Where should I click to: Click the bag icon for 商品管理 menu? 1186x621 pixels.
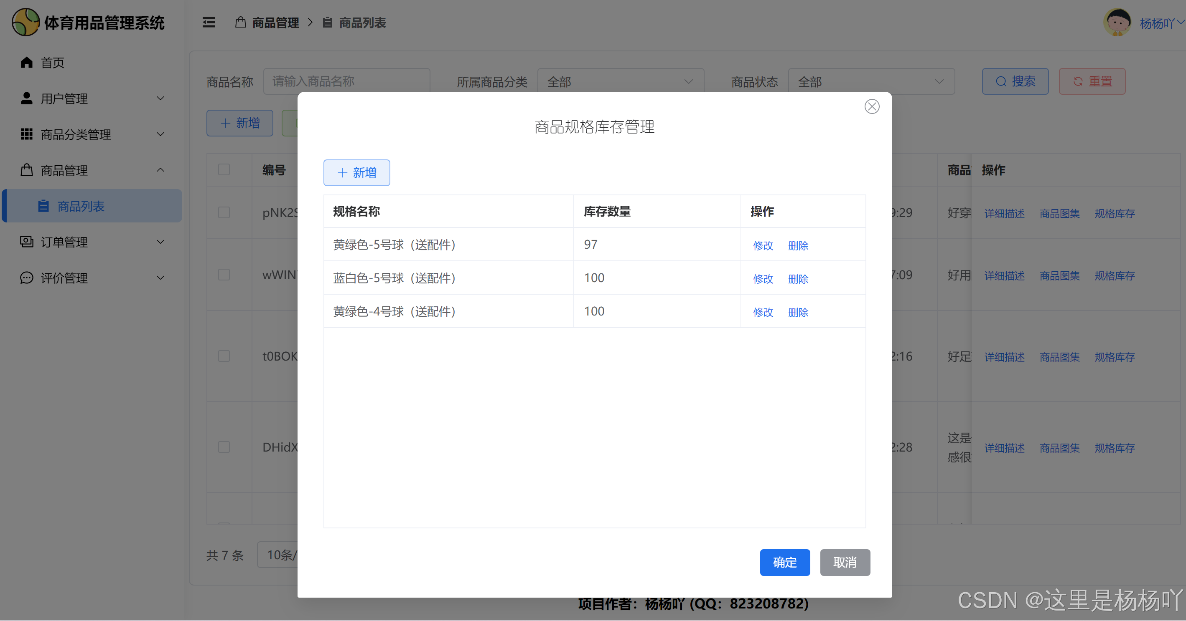27,169
